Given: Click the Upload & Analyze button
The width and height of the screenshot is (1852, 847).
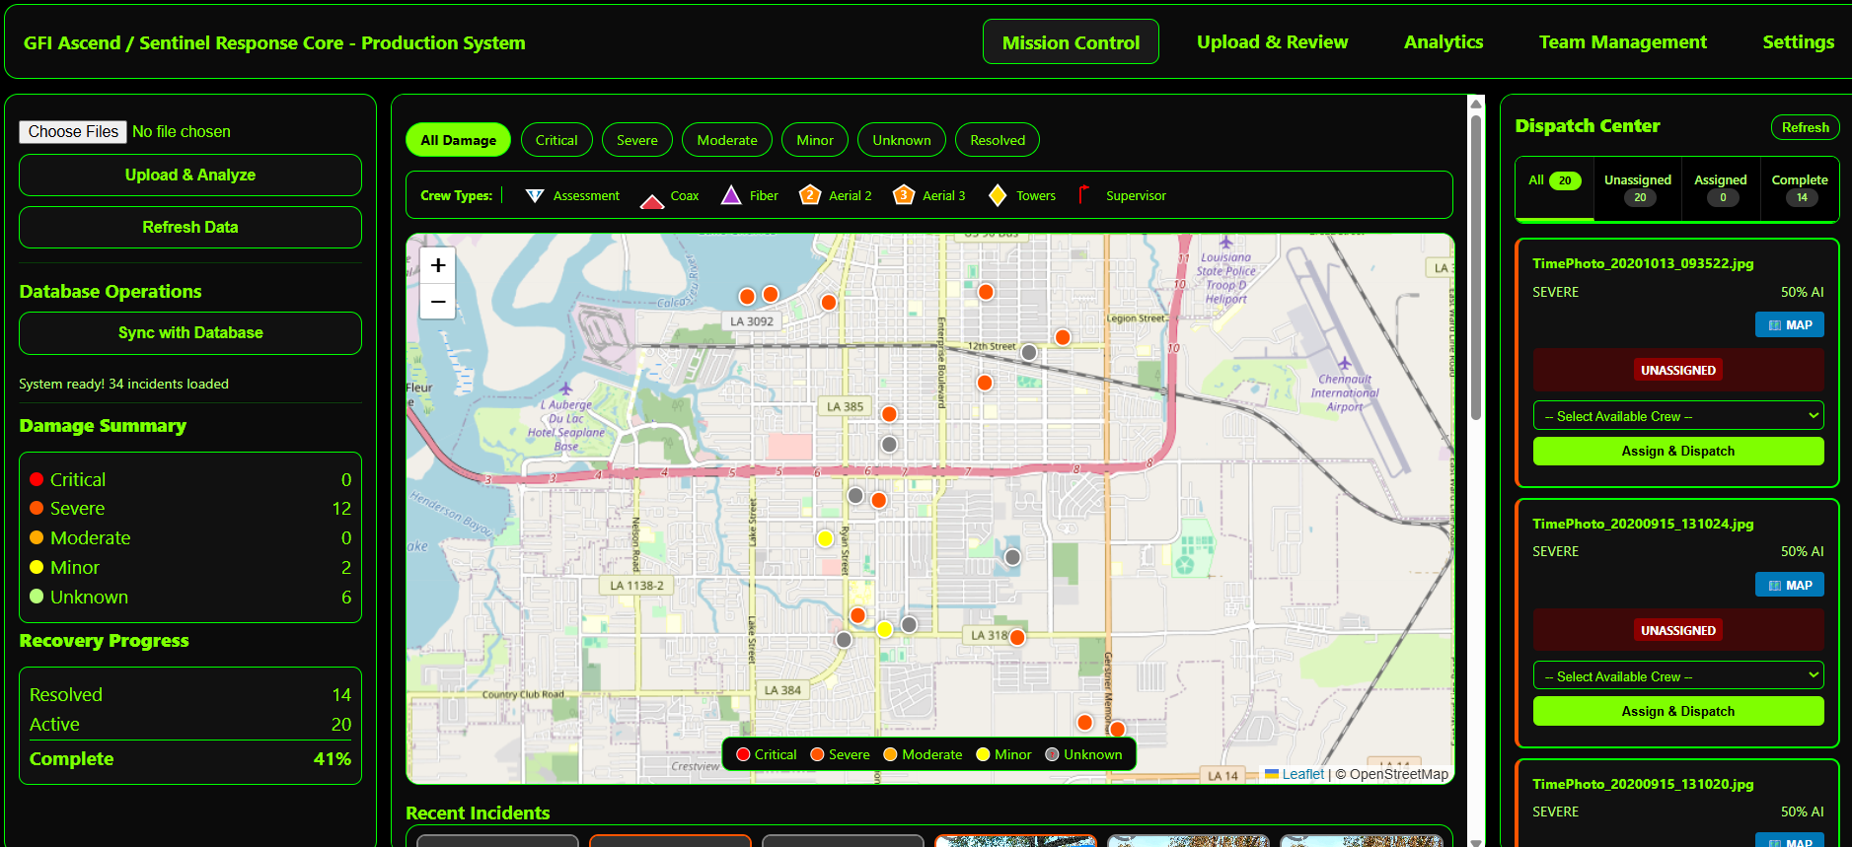Looking at the screenshot, I should (190, 176).
